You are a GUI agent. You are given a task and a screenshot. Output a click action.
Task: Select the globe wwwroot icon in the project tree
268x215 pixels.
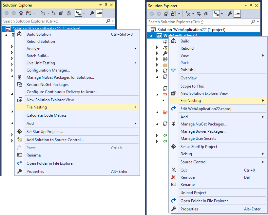coord(165,59)
